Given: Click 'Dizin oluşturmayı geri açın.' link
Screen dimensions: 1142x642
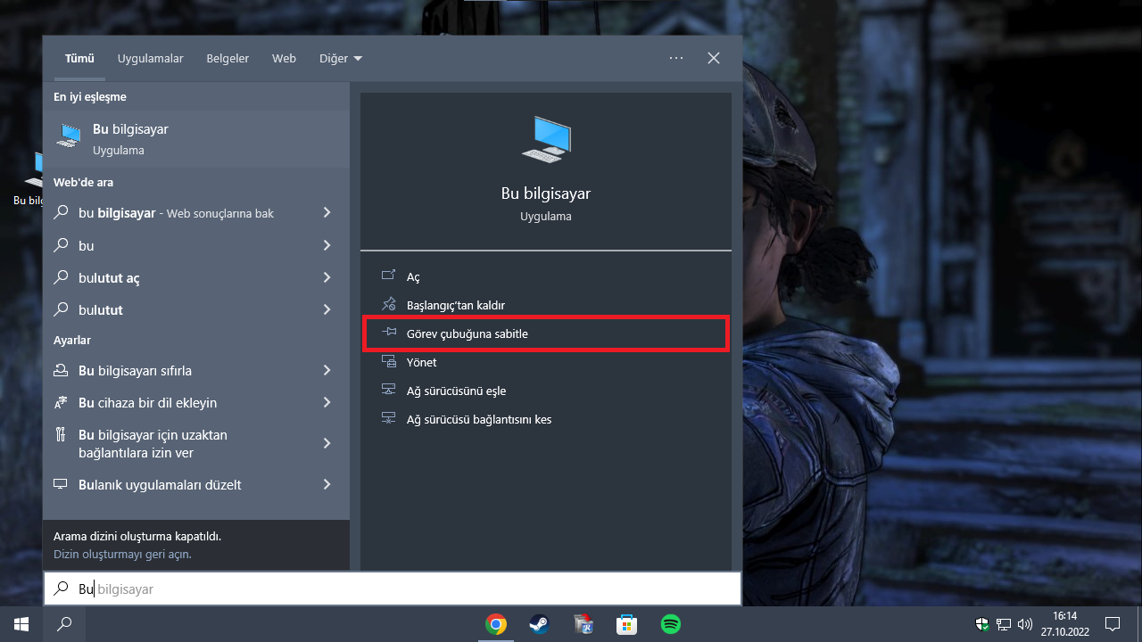Looking at the screenshot, I should [122, 554].
